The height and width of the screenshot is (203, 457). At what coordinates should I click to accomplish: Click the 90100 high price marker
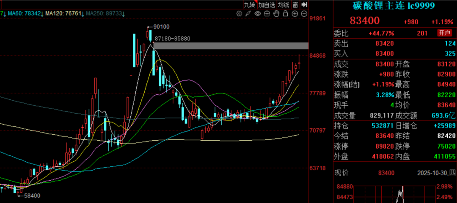(x=161, y=27)
